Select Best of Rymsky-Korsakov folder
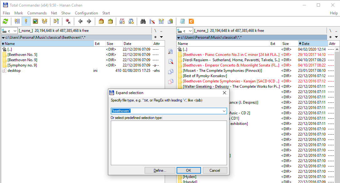Screen dimensions: 340x183 pyautogui.click(x=205, y=76)
